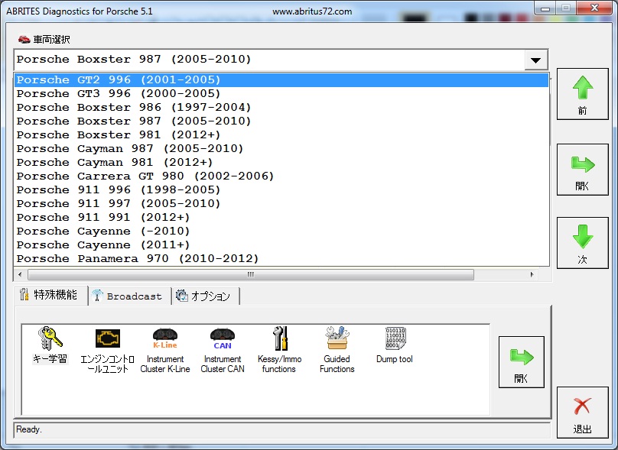618x450 pixels.
Task: Switch to the 特殊機能 tab
Action: [50, 295]
